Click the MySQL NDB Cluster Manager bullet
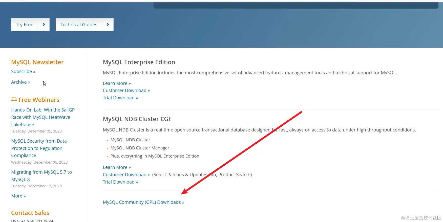 click(x=140, y=148)
